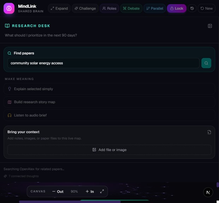Open the Challenge mode

(85, 9)
